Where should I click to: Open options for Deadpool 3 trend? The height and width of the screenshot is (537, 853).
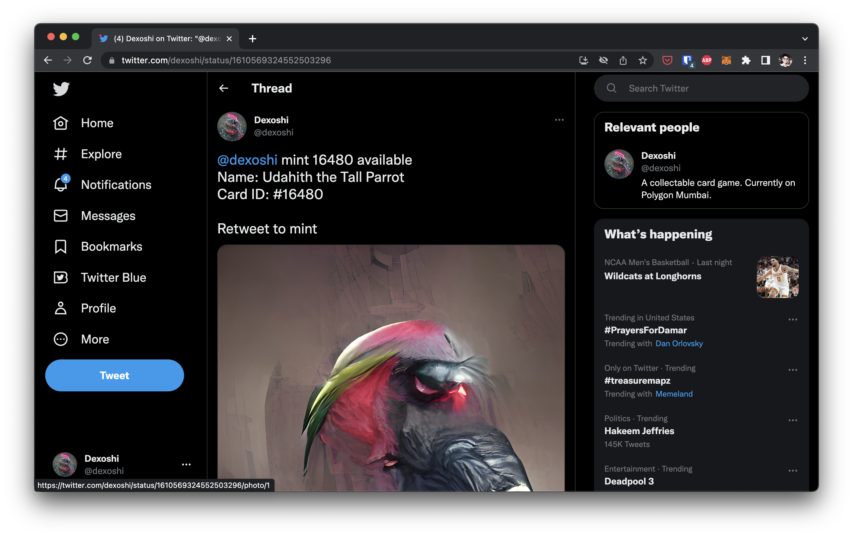[793, 470]
